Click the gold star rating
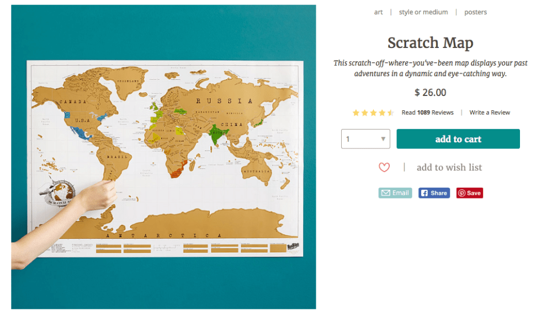 pyautogui.click(x=373, y=113)
